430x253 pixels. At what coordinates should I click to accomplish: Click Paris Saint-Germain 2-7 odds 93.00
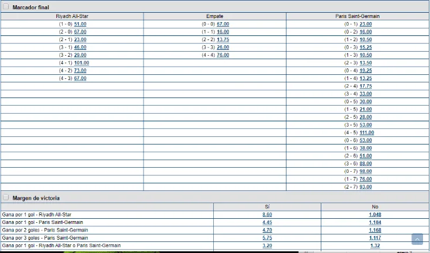[x=365, y=187]
